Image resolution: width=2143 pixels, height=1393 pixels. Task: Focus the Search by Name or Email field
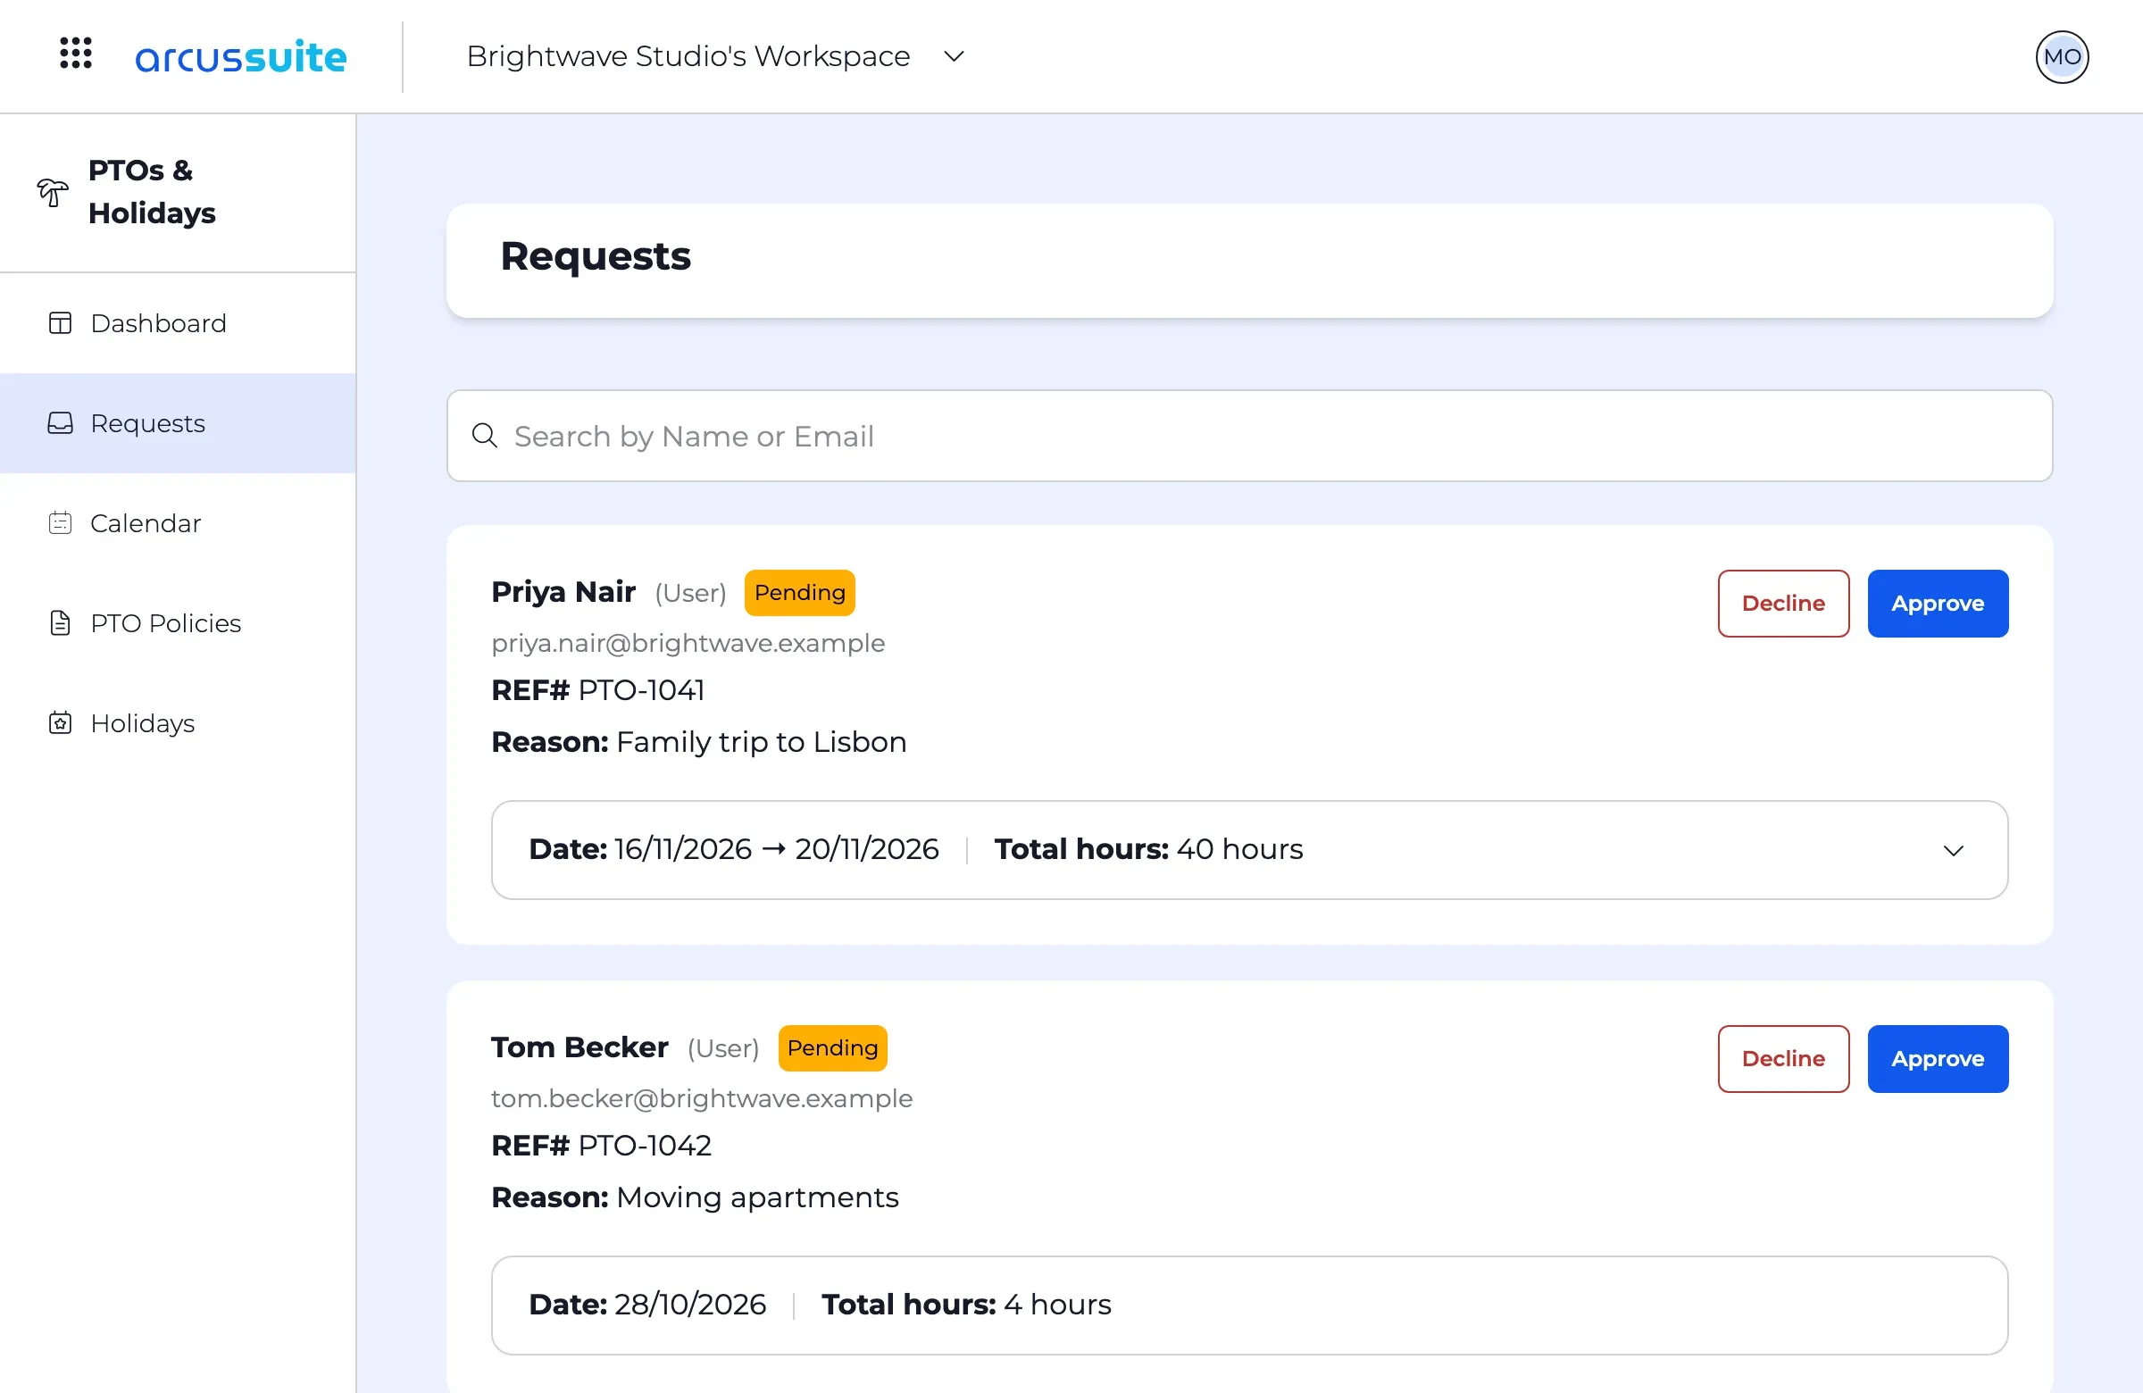[x=1249, y=436]
